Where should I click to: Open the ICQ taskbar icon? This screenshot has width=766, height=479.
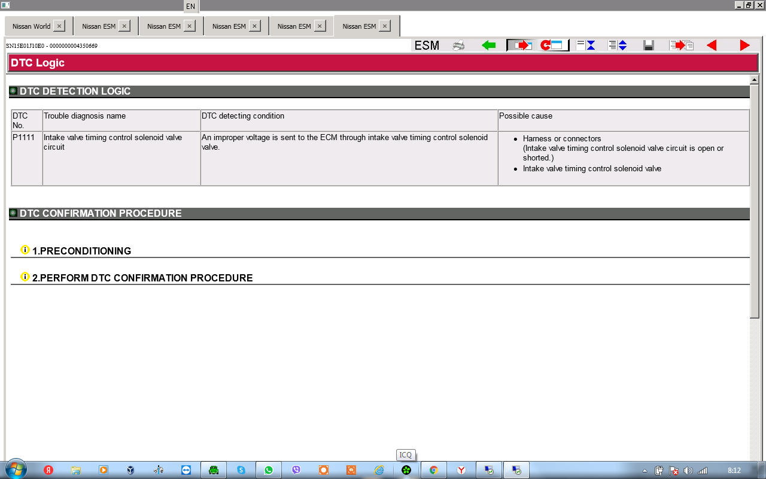(x=406, y=470)
